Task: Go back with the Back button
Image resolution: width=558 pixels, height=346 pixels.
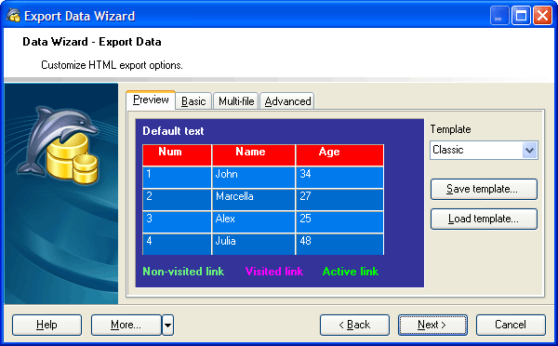Action: pyautogui.click(x=354, y=325)
